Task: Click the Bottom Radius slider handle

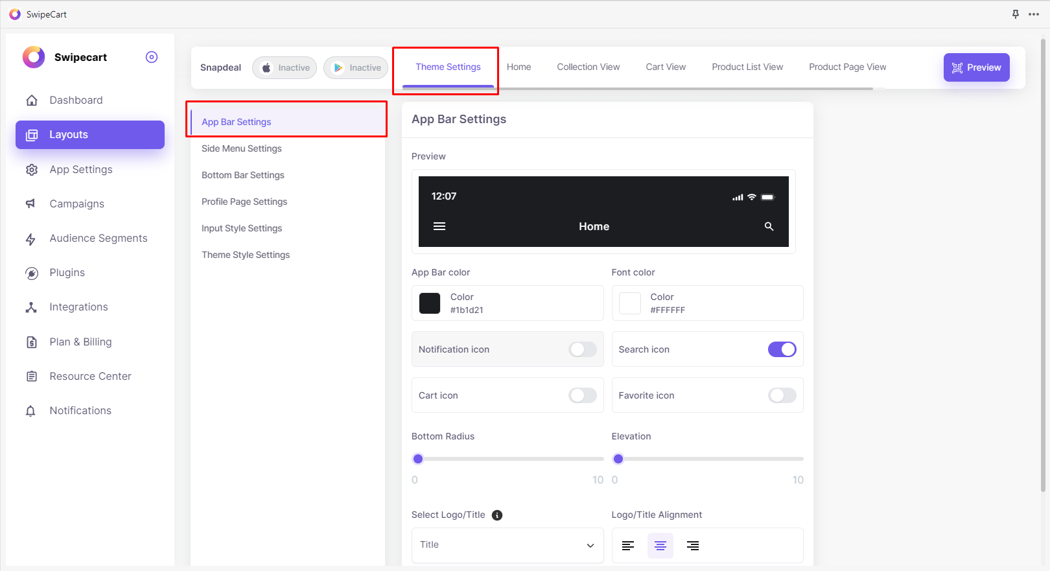Action: coord(418,459)
